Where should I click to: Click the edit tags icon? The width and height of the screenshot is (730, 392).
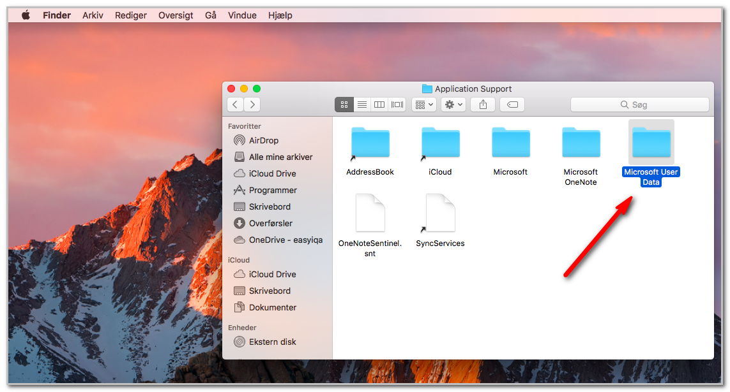512,105
